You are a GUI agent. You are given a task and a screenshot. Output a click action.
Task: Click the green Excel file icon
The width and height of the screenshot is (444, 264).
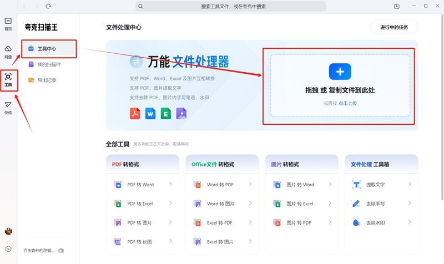coord(165,114)
